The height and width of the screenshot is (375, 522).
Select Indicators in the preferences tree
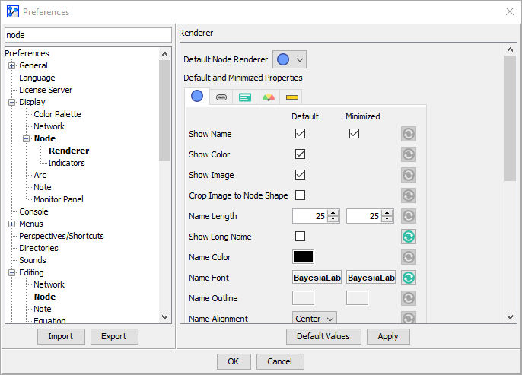(x=66, y=163)
